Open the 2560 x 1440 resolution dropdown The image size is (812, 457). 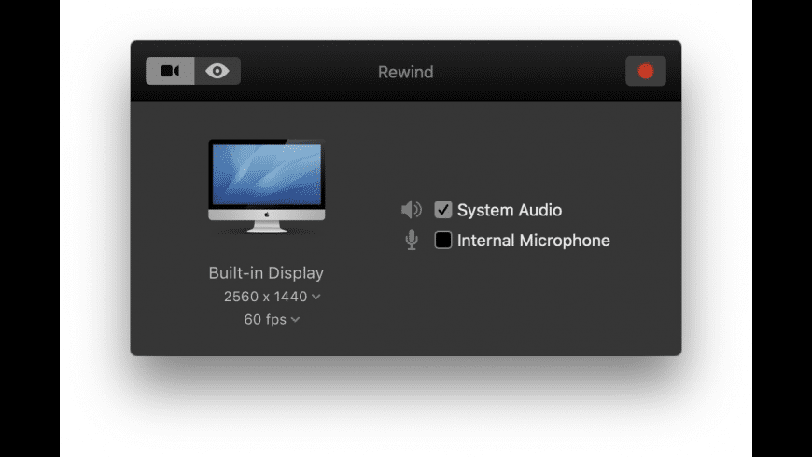pos(272,297)
